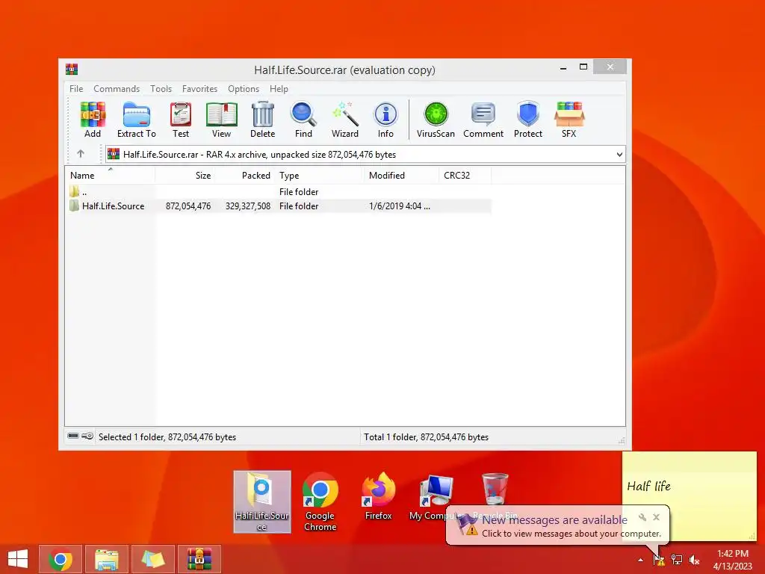Click the muted volume tray icon

(694, 560)
